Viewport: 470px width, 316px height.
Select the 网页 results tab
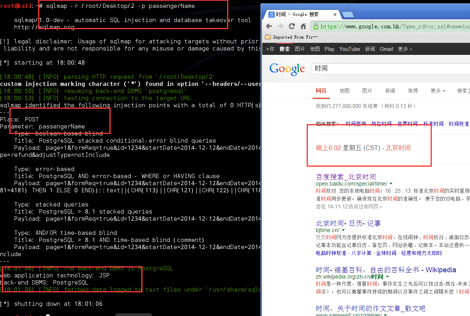point(321,91)
